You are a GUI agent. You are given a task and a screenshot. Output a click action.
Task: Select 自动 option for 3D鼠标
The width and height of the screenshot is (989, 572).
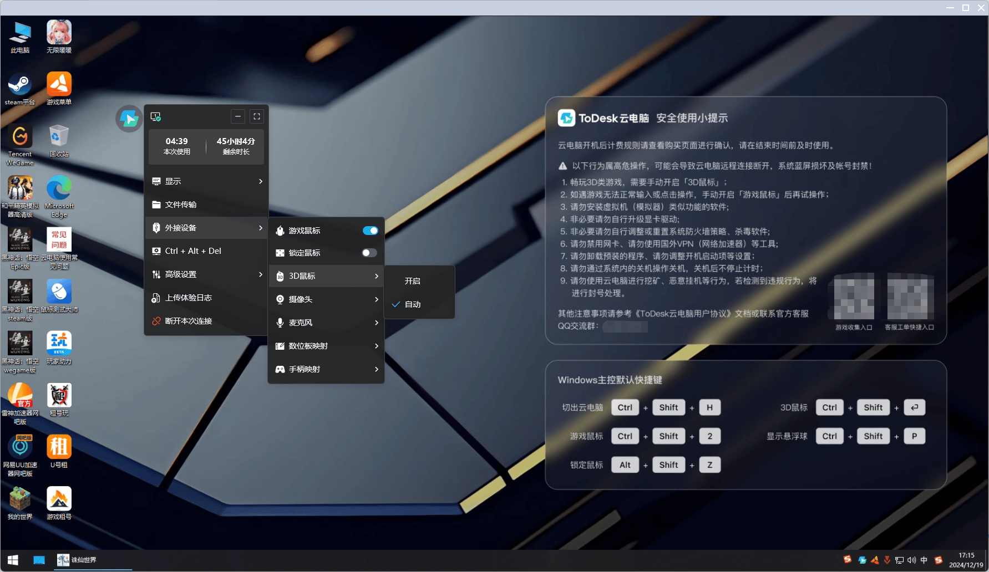(x=419, y=304)
